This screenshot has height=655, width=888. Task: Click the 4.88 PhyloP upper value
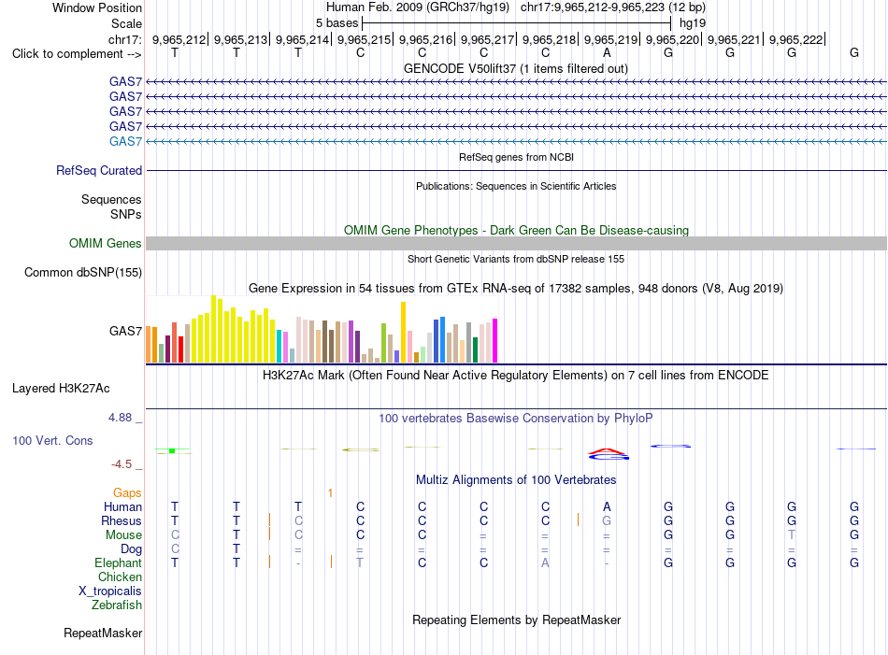120,418
